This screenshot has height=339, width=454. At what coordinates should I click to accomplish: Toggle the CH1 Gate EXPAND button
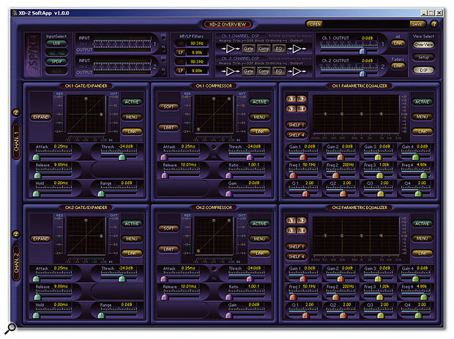click(41, 117)
